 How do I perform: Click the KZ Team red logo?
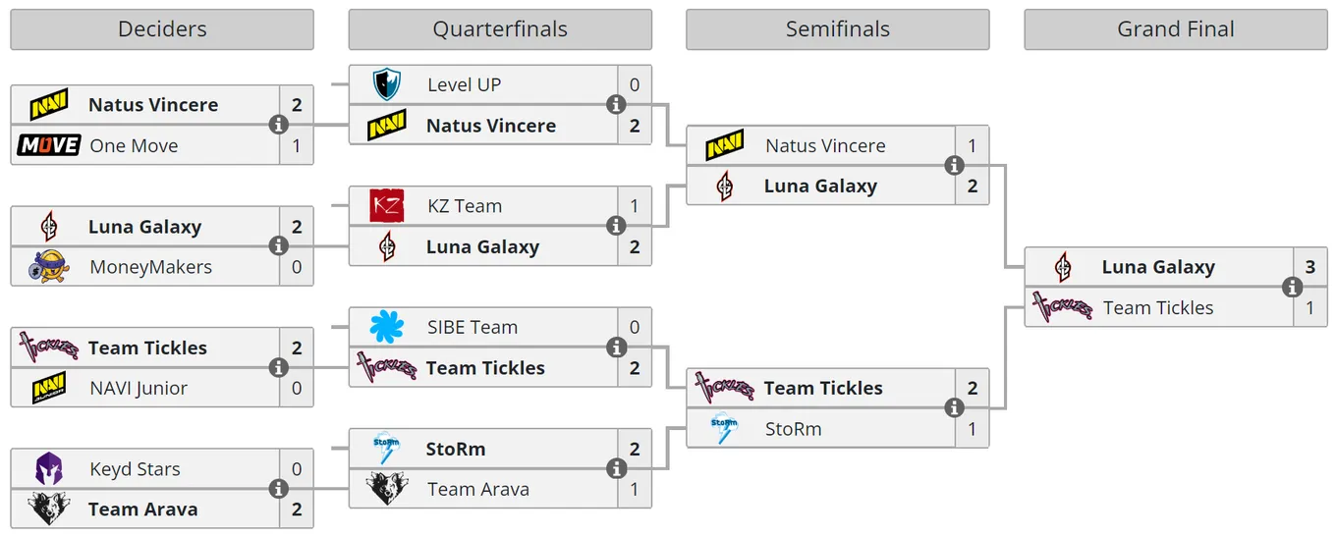point(386,206)
